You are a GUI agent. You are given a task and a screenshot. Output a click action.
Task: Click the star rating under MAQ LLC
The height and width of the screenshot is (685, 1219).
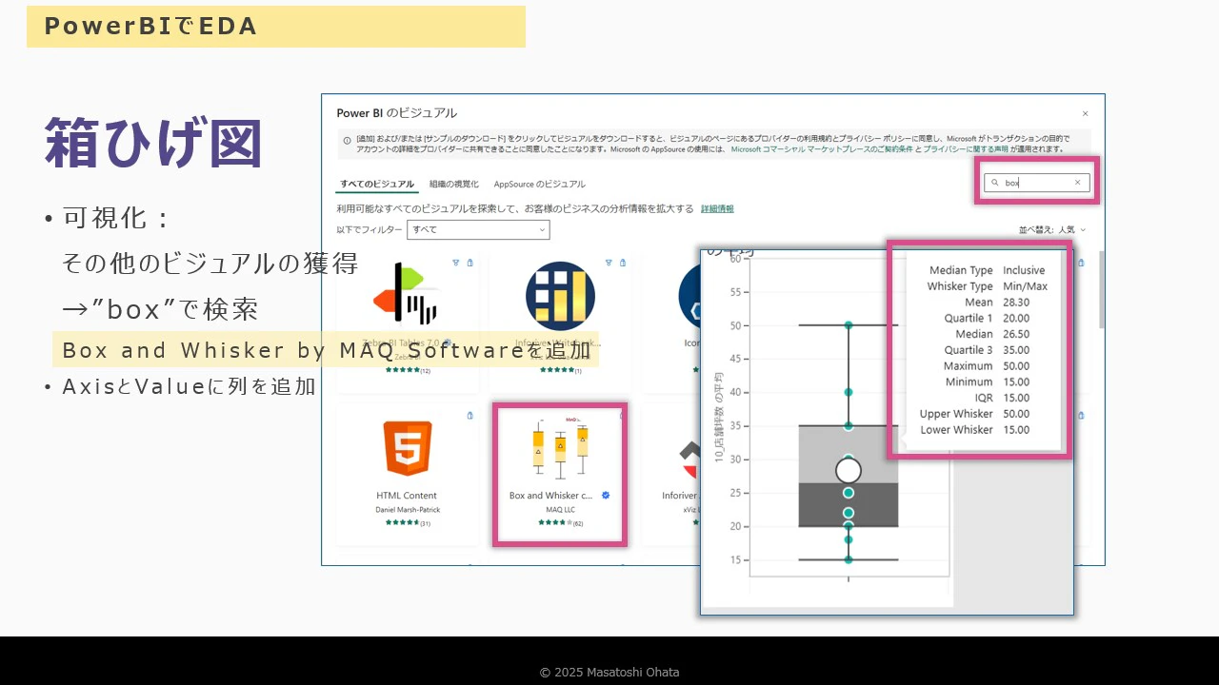point(553,523)
